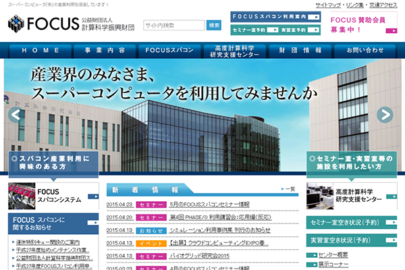405x270 pixels.
Task: Open FOCUS賛助会員募集中 banner
Action: pyautogui.click(x=364, y=23)
